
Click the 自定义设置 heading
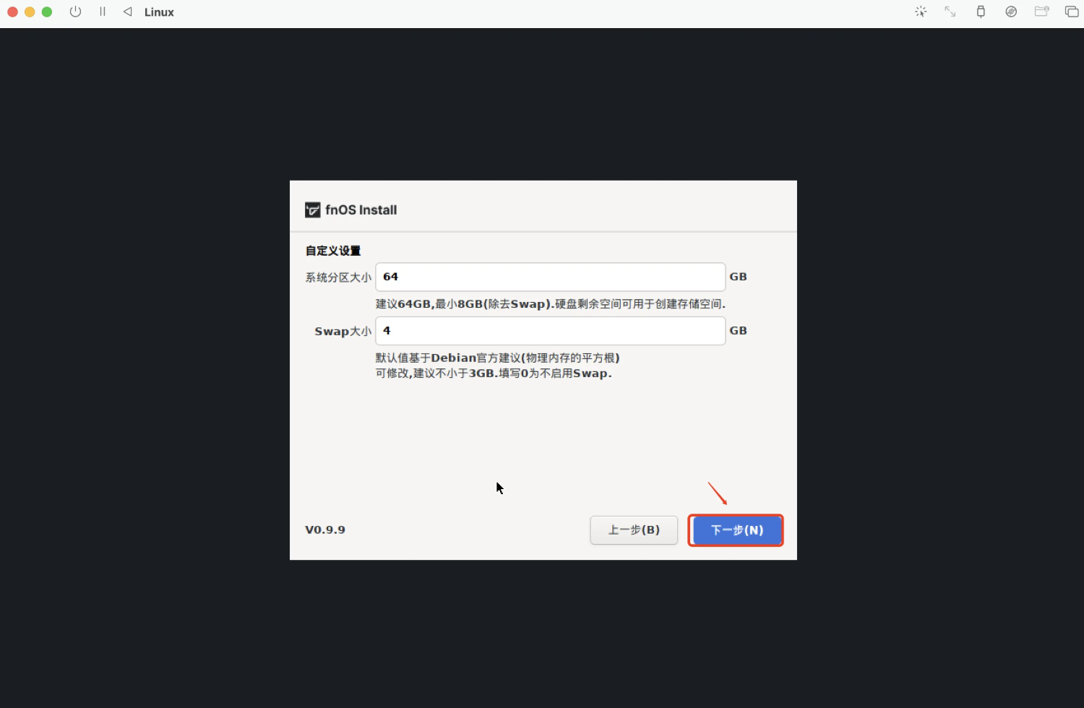pos(333,251)
